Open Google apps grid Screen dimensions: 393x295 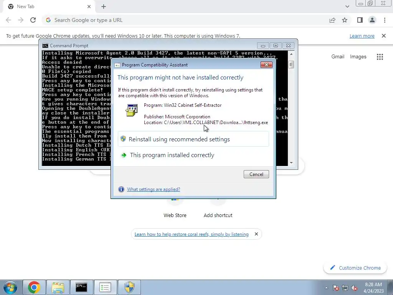[x=380, y=57]
